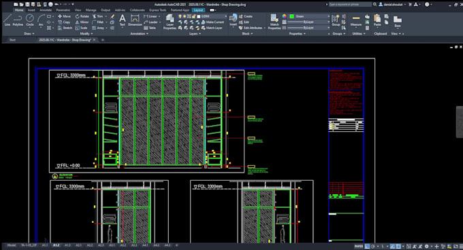Switch to the A1.2 layout tab
This screenshot has height=250, width=463.
point(56,245)
